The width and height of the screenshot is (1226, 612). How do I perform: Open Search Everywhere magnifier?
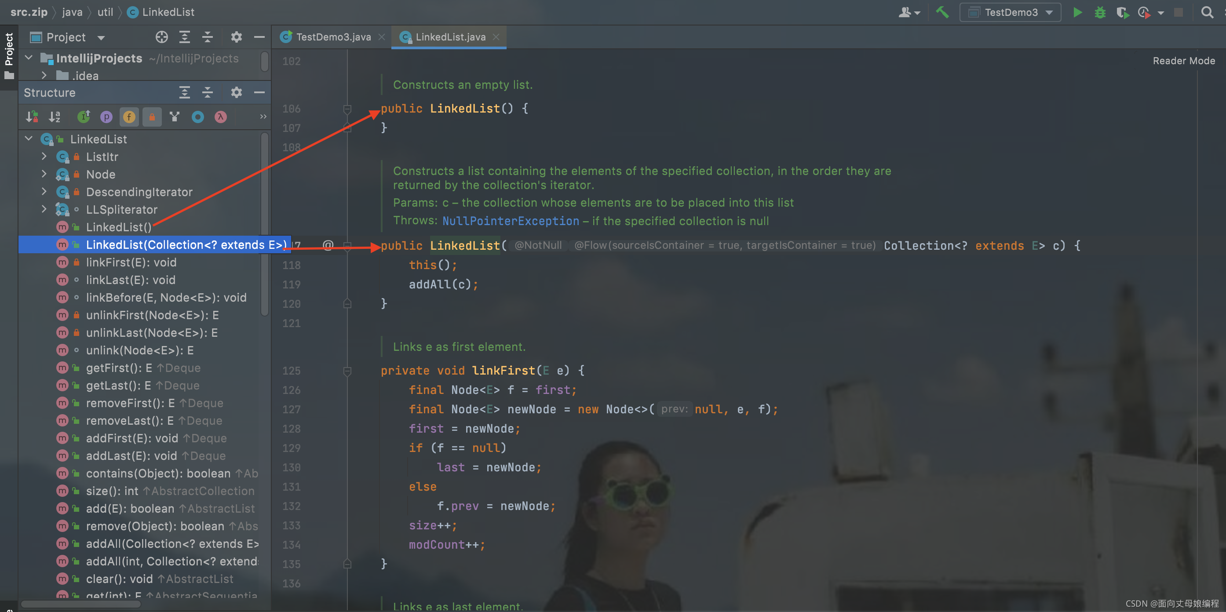click(1207, 12)
